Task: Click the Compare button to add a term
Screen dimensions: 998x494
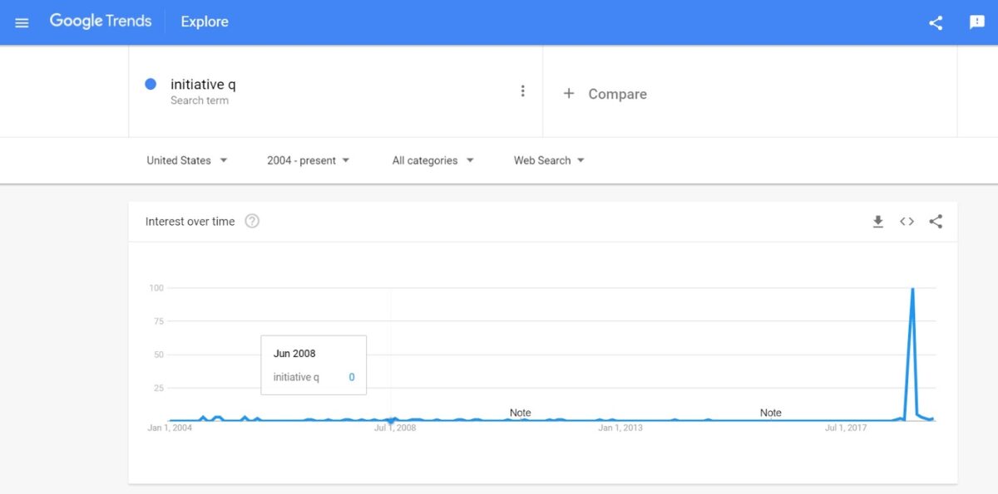Action: (x=617, y=94)
